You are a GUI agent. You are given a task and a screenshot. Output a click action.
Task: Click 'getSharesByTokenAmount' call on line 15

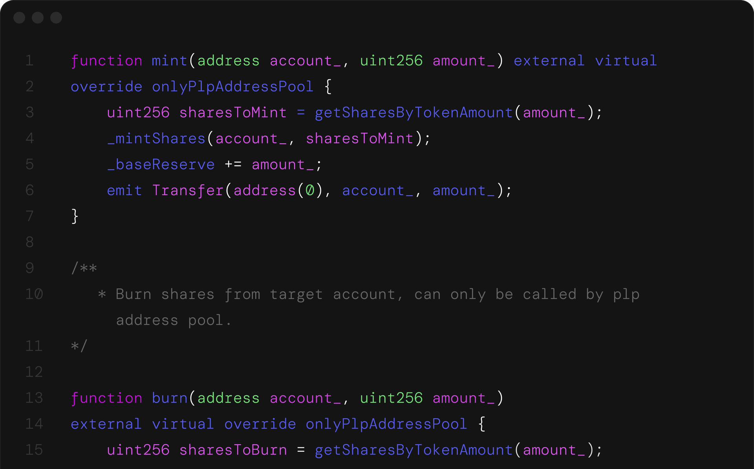pos(414,450)
